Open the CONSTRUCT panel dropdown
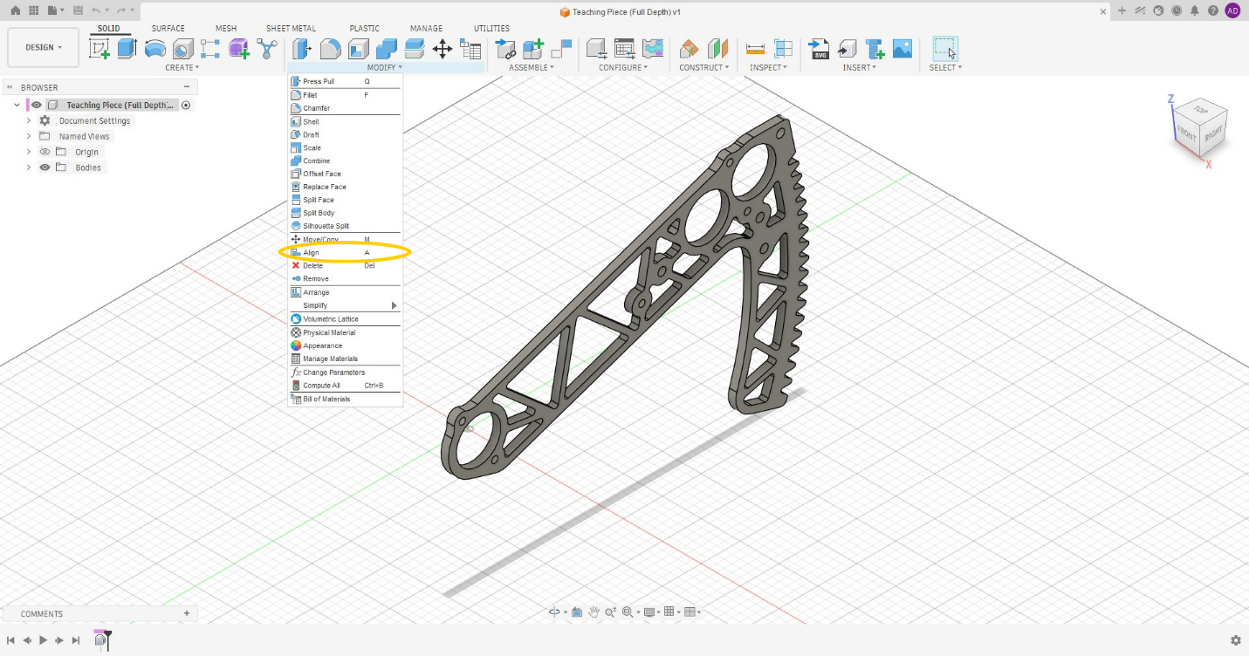 (703, 67)
